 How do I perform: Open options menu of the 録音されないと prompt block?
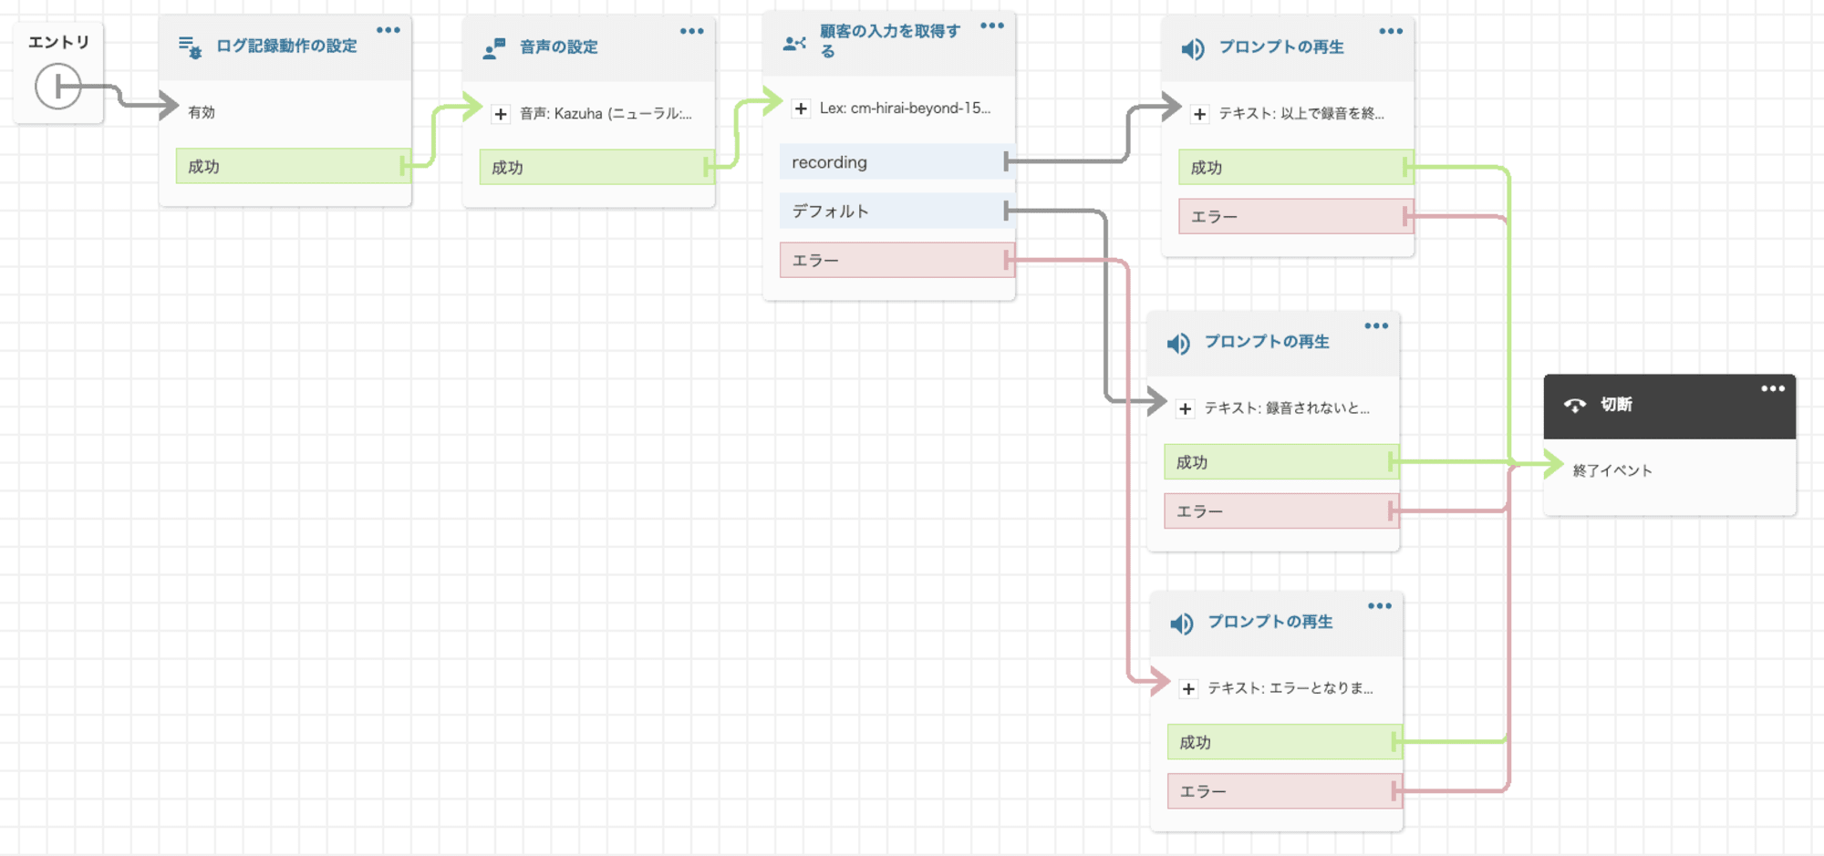pos(1376,325)
